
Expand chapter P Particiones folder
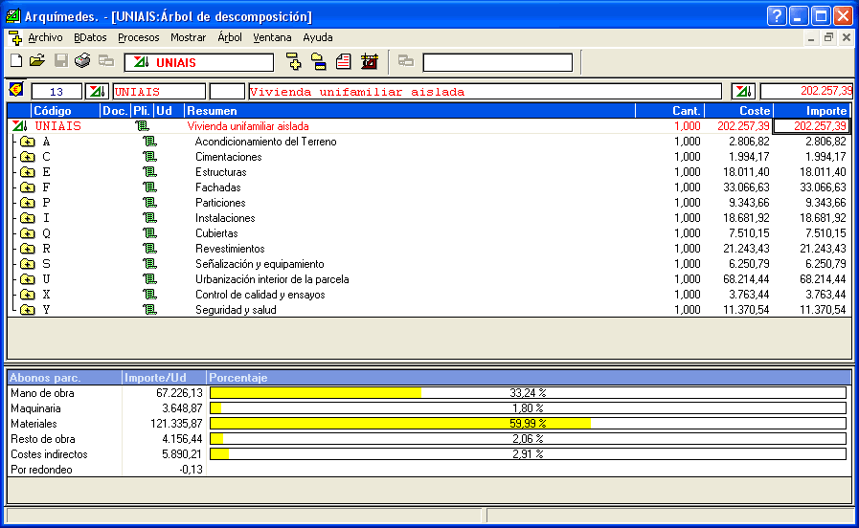28,203
